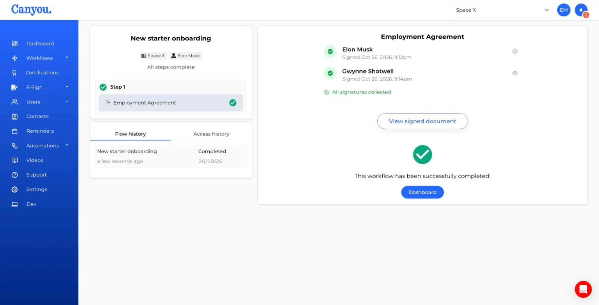
Task: Click Signed Oct 26, 2026, 9:12pm text
Action: (377, 57)
